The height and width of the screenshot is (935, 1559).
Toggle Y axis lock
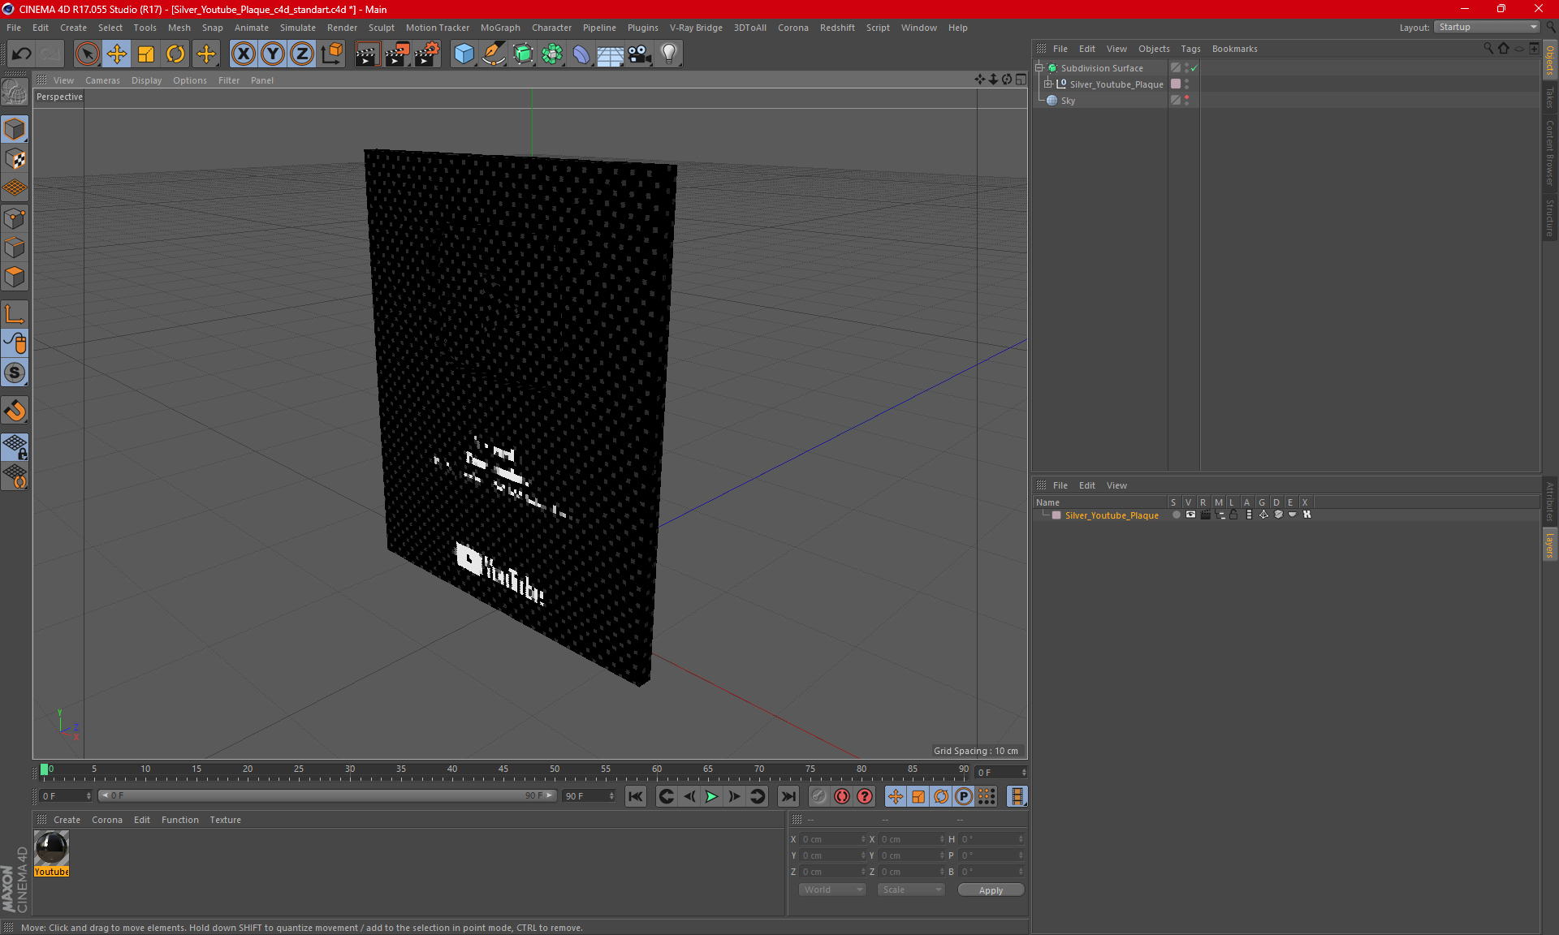pos(273,54)
